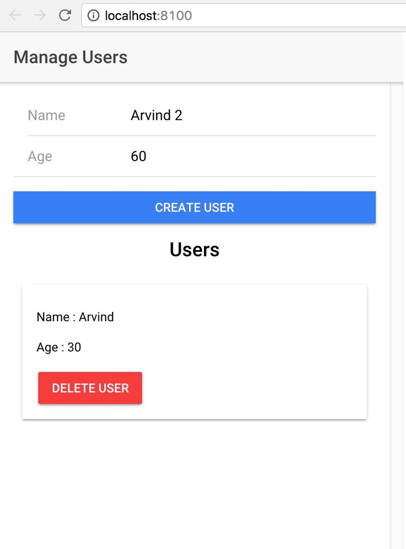The height and width of the screenshot is (549, 406).
Task: Click the browser back arrow
Action: [x=15, y=15]
